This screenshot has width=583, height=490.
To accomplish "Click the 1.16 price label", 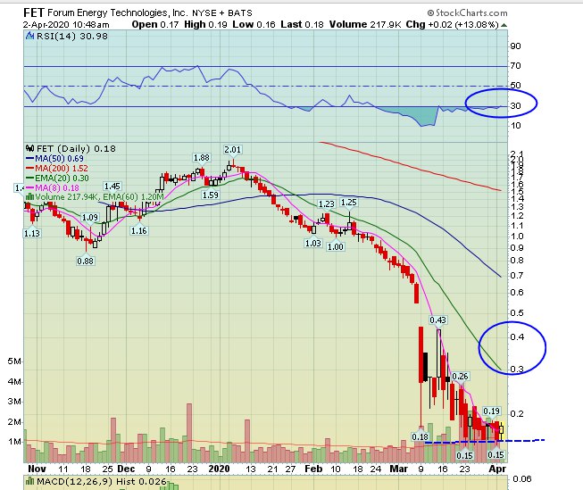I will [x=139, y=231].
